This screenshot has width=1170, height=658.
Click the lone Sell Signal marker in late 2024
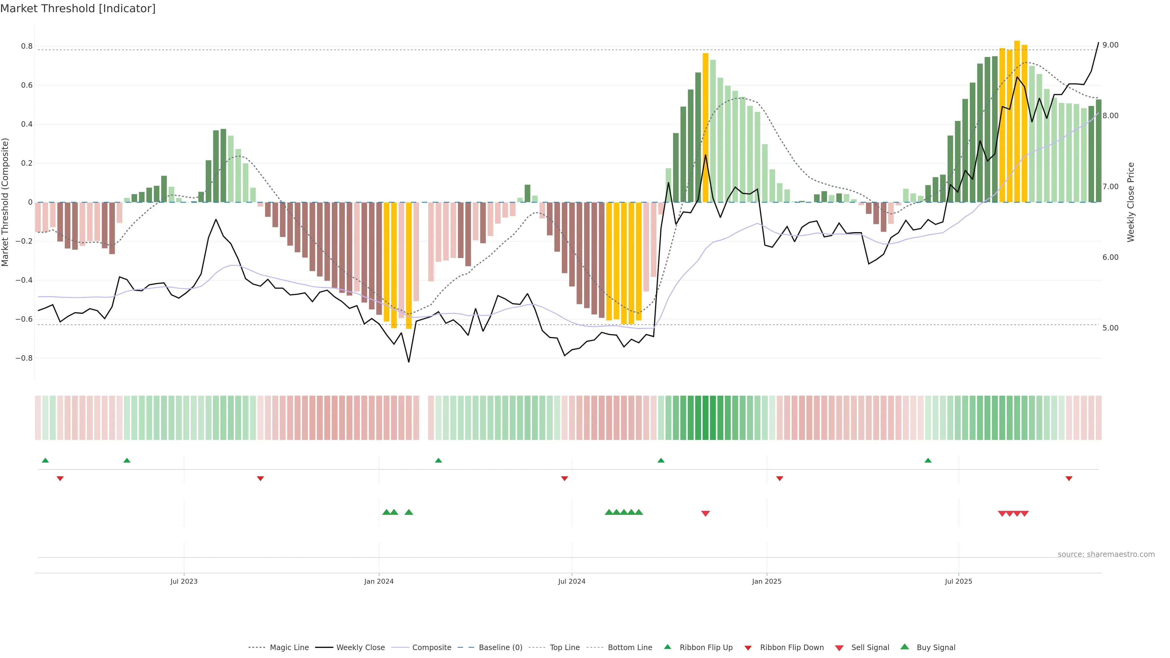tap(705, 514)
